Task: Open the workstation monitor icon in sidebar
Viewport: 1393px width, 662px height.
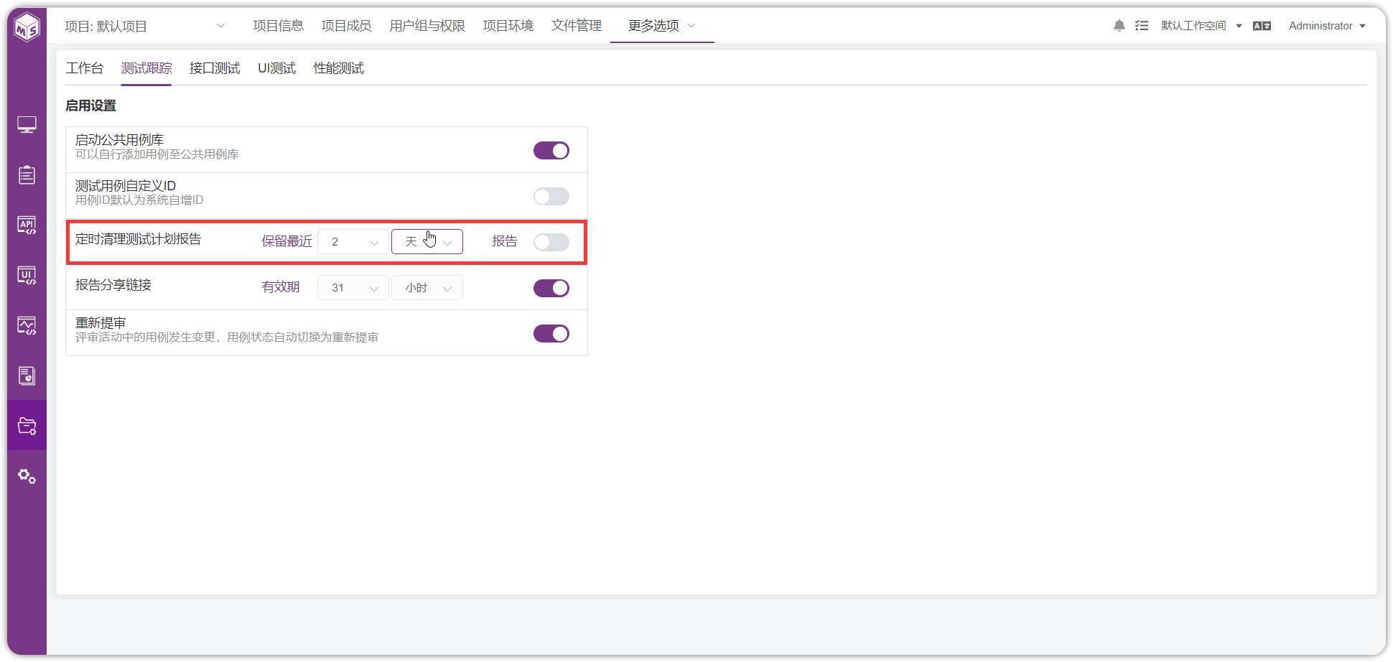Action: coord(27,125)
